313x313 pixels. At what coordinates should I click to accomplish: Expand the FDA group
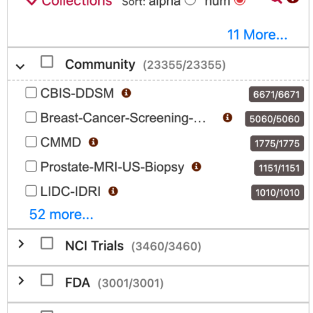[x=21, y=280]
